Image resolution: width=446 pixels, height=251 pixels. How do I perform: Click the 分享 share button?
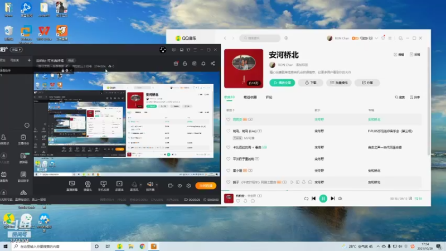367,83
